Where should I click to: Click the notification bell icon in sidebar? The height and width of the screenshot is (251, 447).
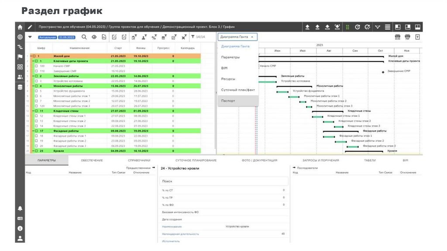pos(20,208)
